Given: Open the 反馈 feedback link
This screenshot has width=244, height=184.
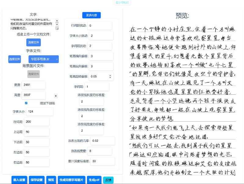Looking at the screenshot, I should point(109,180).
